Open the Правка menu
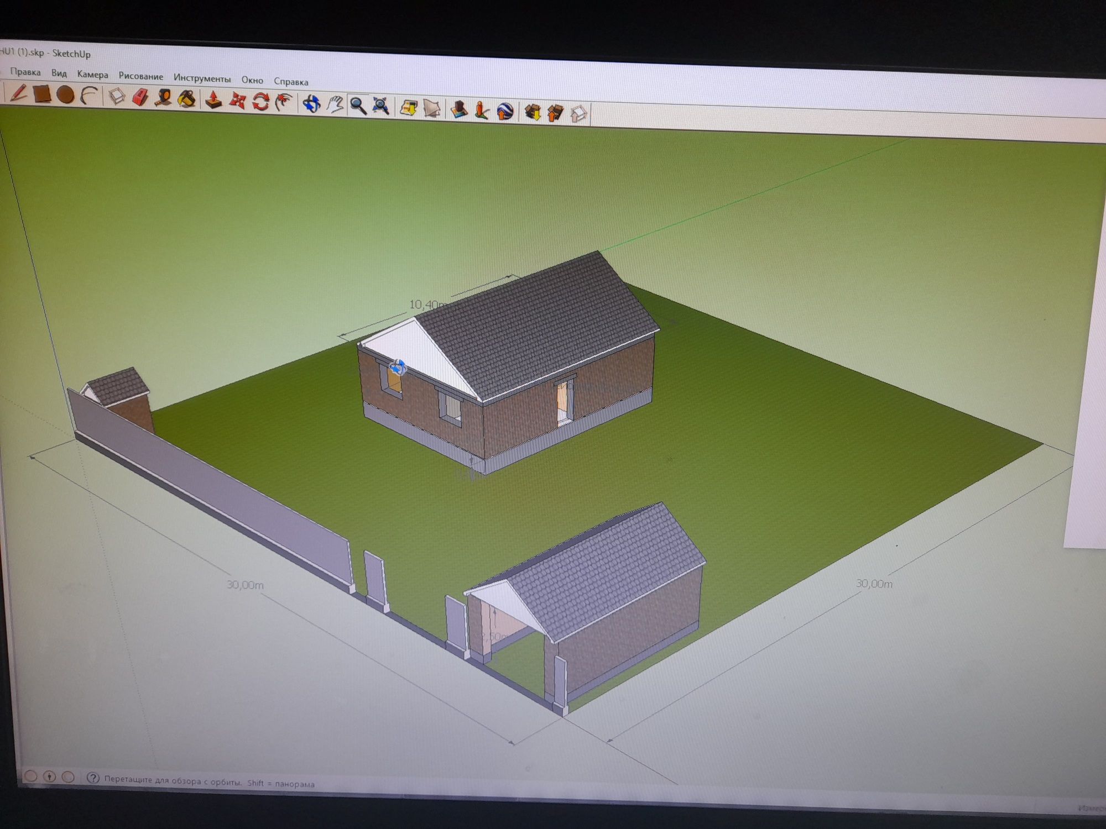The height and width of the screenshot is (829, 1106). (25, 72)
